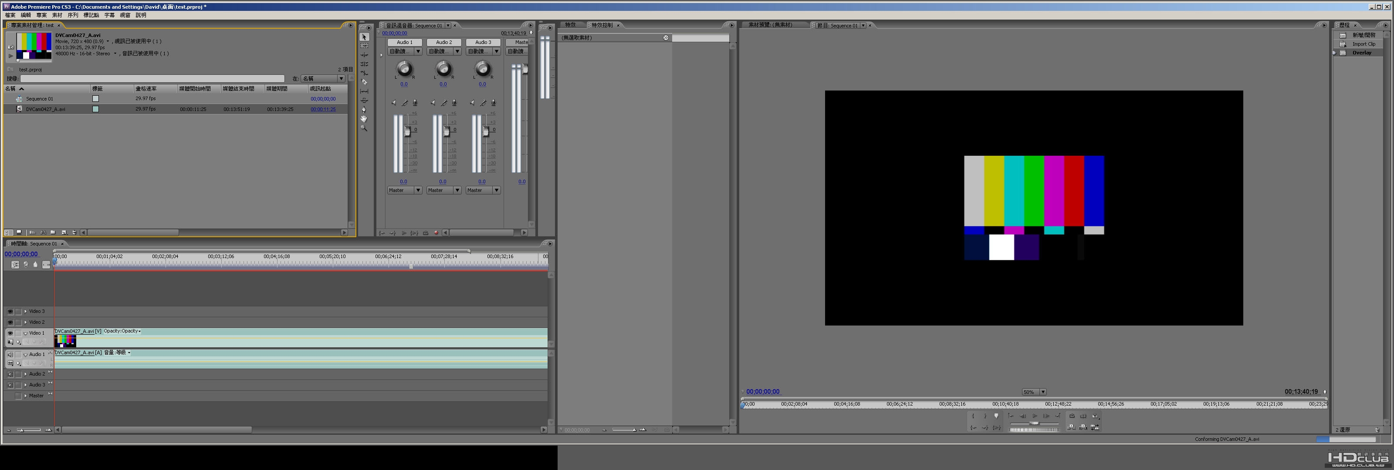
Task: Open program monitor 50% zoom dropdown
Action: tap(1034, 392)
